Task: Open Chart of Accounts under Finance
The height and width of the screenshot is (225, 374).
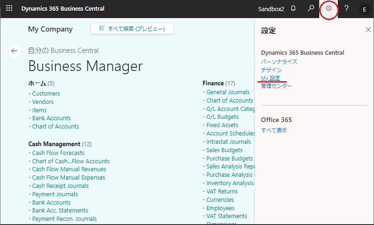Action: (229, 100)
